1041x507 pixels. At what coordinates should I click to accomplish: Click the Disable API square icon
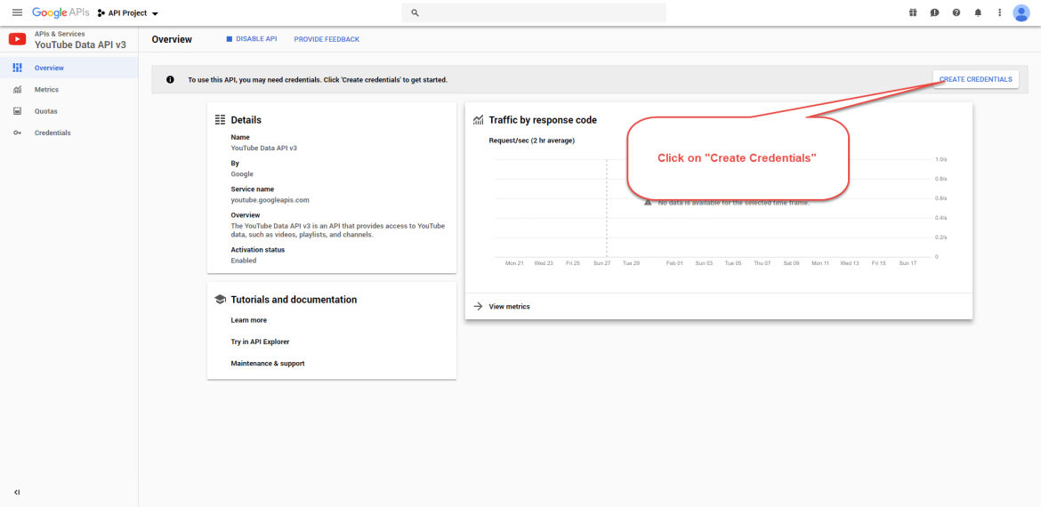(x=230, y=39)
